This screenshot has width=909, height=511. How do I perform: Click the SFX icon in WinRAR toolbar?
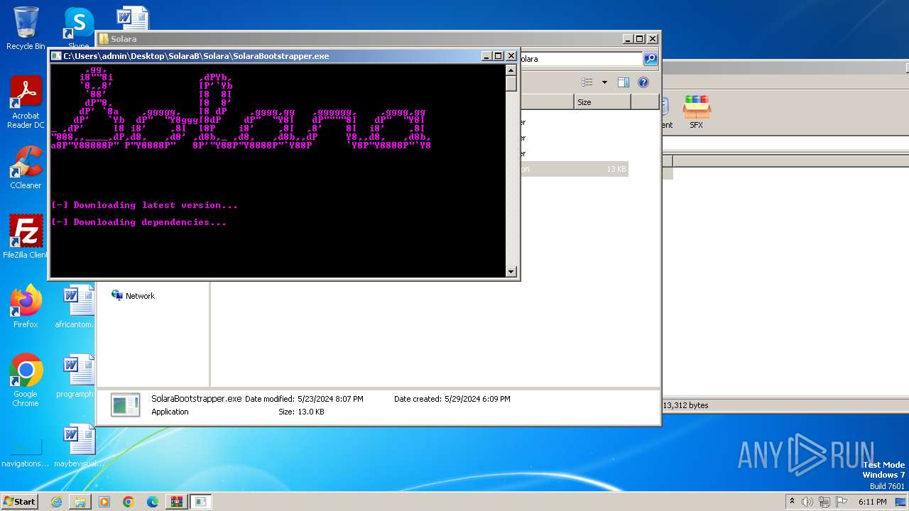(696, 112)
